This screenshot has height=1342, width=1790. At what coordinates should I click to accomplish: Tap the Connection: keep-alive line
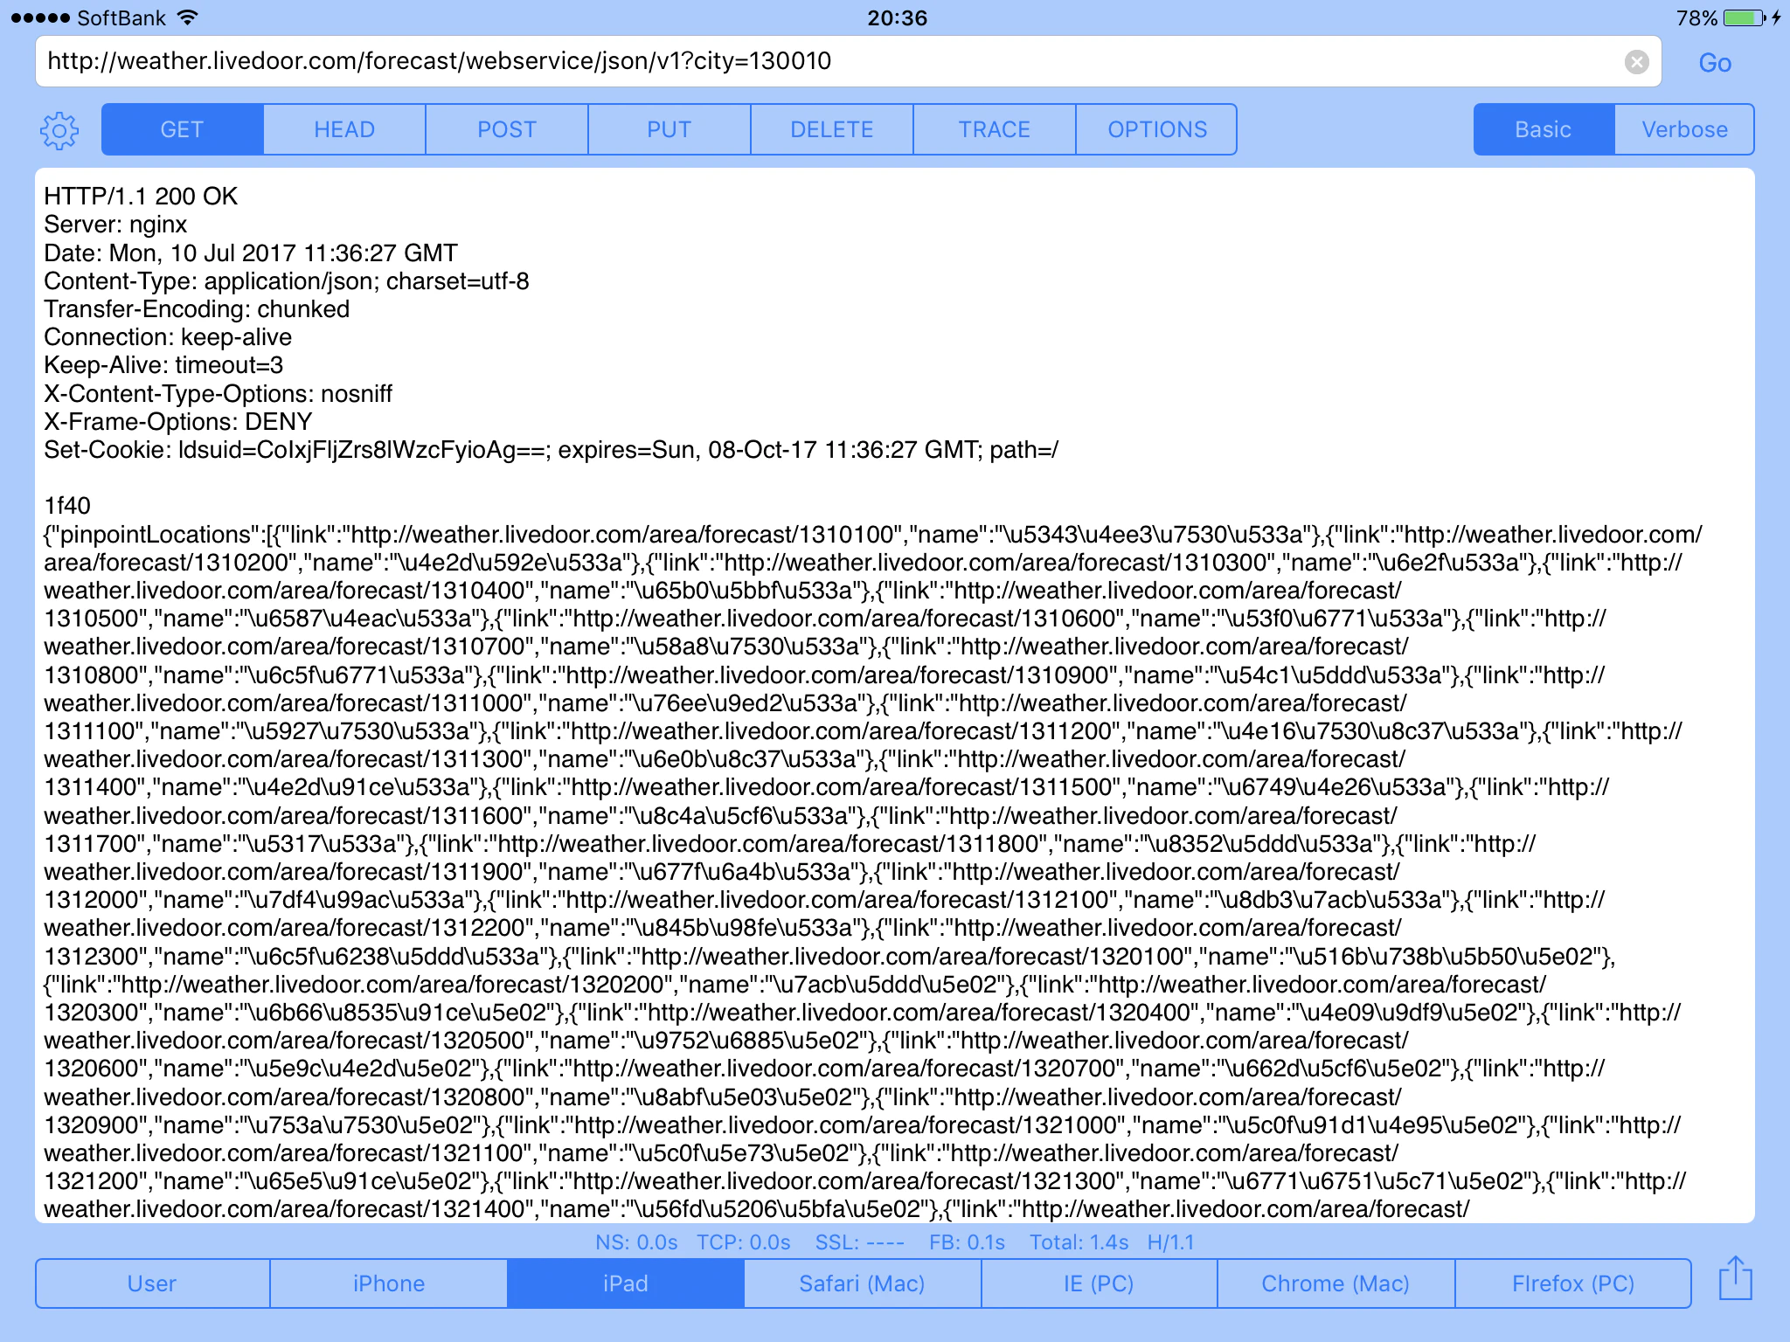click(x=168, y=337)
